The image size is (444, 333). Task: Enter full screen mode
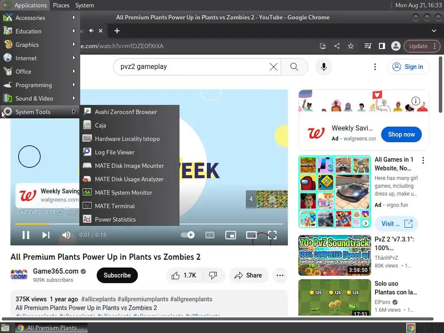pyautogui.click(x=272, y=235)
